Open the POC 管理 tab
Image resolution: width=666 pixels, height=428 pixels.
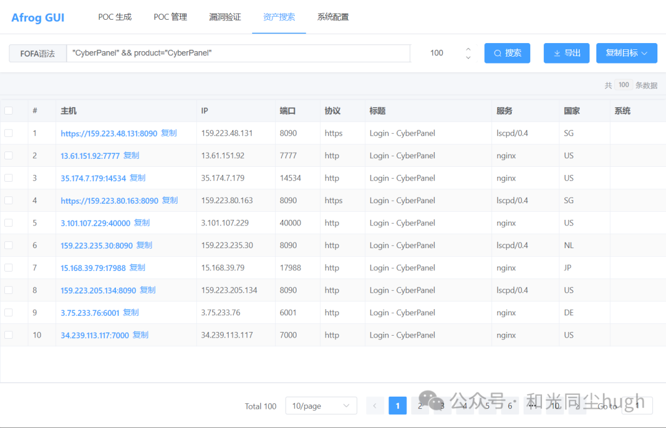coord(170,17)
